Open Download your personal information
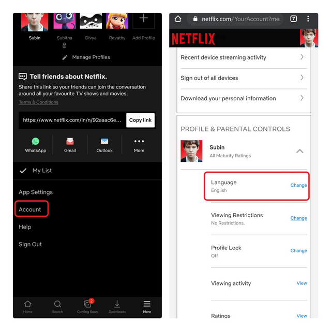The image size is (331, 331). coord(228,99)
